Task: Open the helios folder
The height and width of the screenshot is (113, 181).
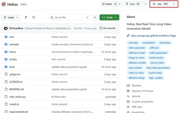Action: click(x=13, y=52)
